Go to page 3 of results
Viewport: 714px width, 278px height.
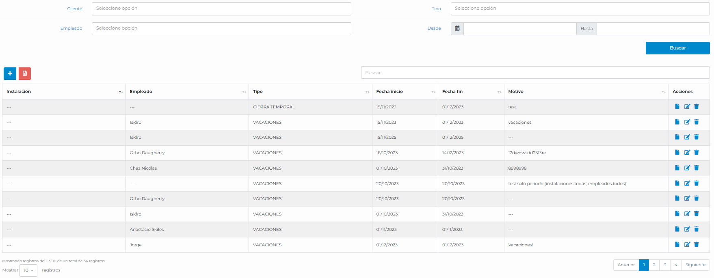[665, 265]
